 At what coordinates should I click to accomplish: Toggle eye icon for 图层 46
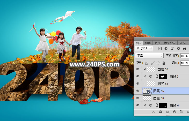(x=138, y=91)
